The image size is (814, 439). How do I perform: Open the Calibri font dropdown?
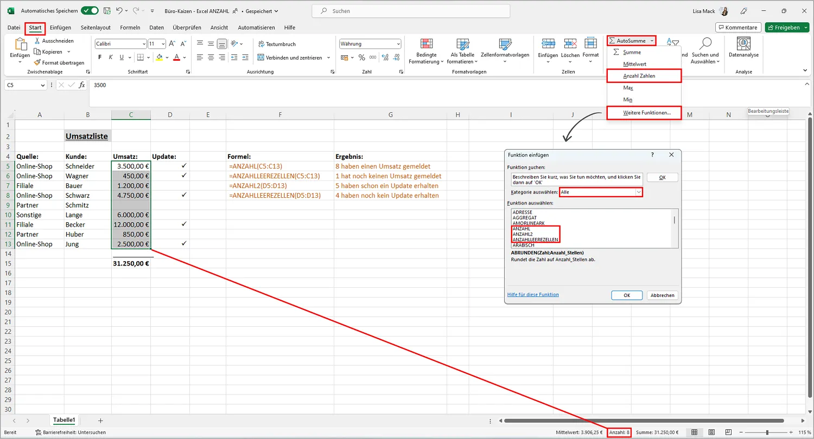click(120, 43)
